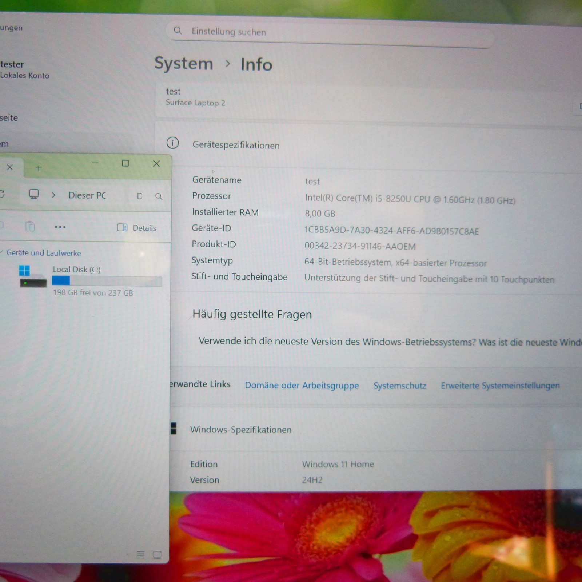Minimize the File Explorer window
582x582 pixels.
[95, 163]
